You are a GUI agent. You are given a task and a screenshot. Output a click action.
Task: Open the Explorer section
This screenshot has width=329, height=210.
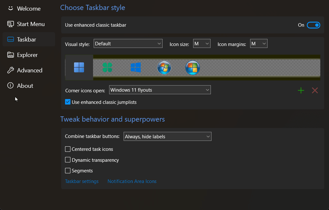pos(27,55)
